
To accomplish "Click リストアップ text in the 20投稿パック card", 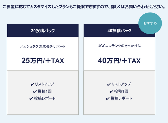I will coord(44,84).
